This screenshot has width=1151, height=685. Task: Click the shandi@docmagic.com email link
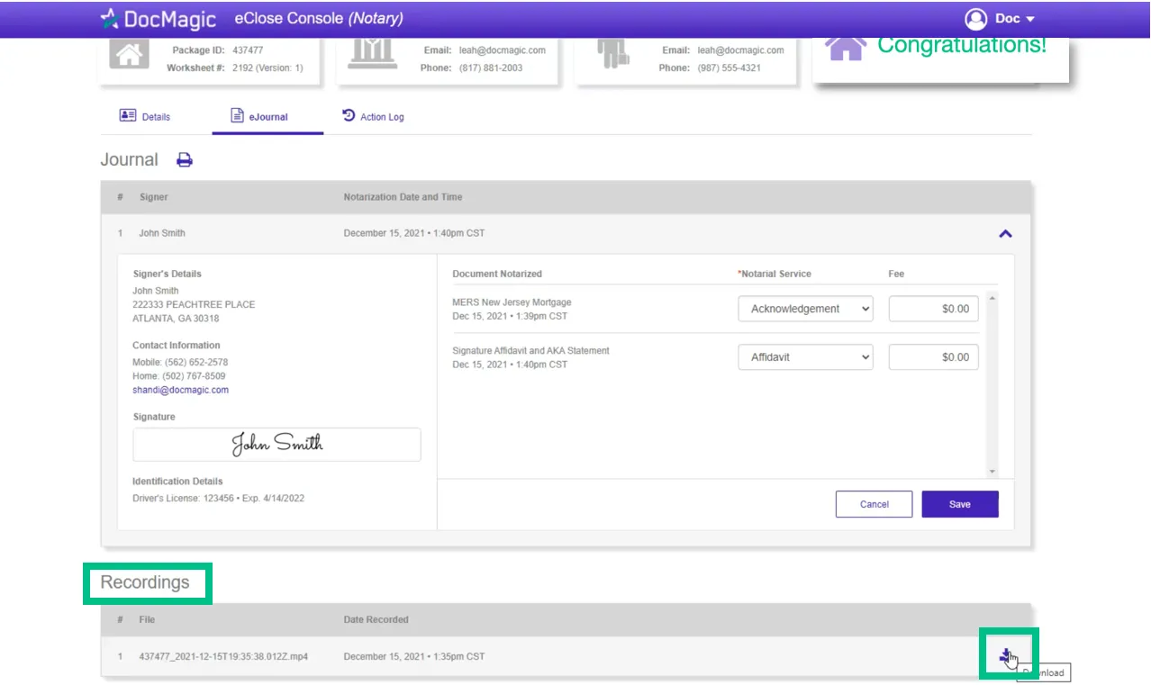(180, 390)
